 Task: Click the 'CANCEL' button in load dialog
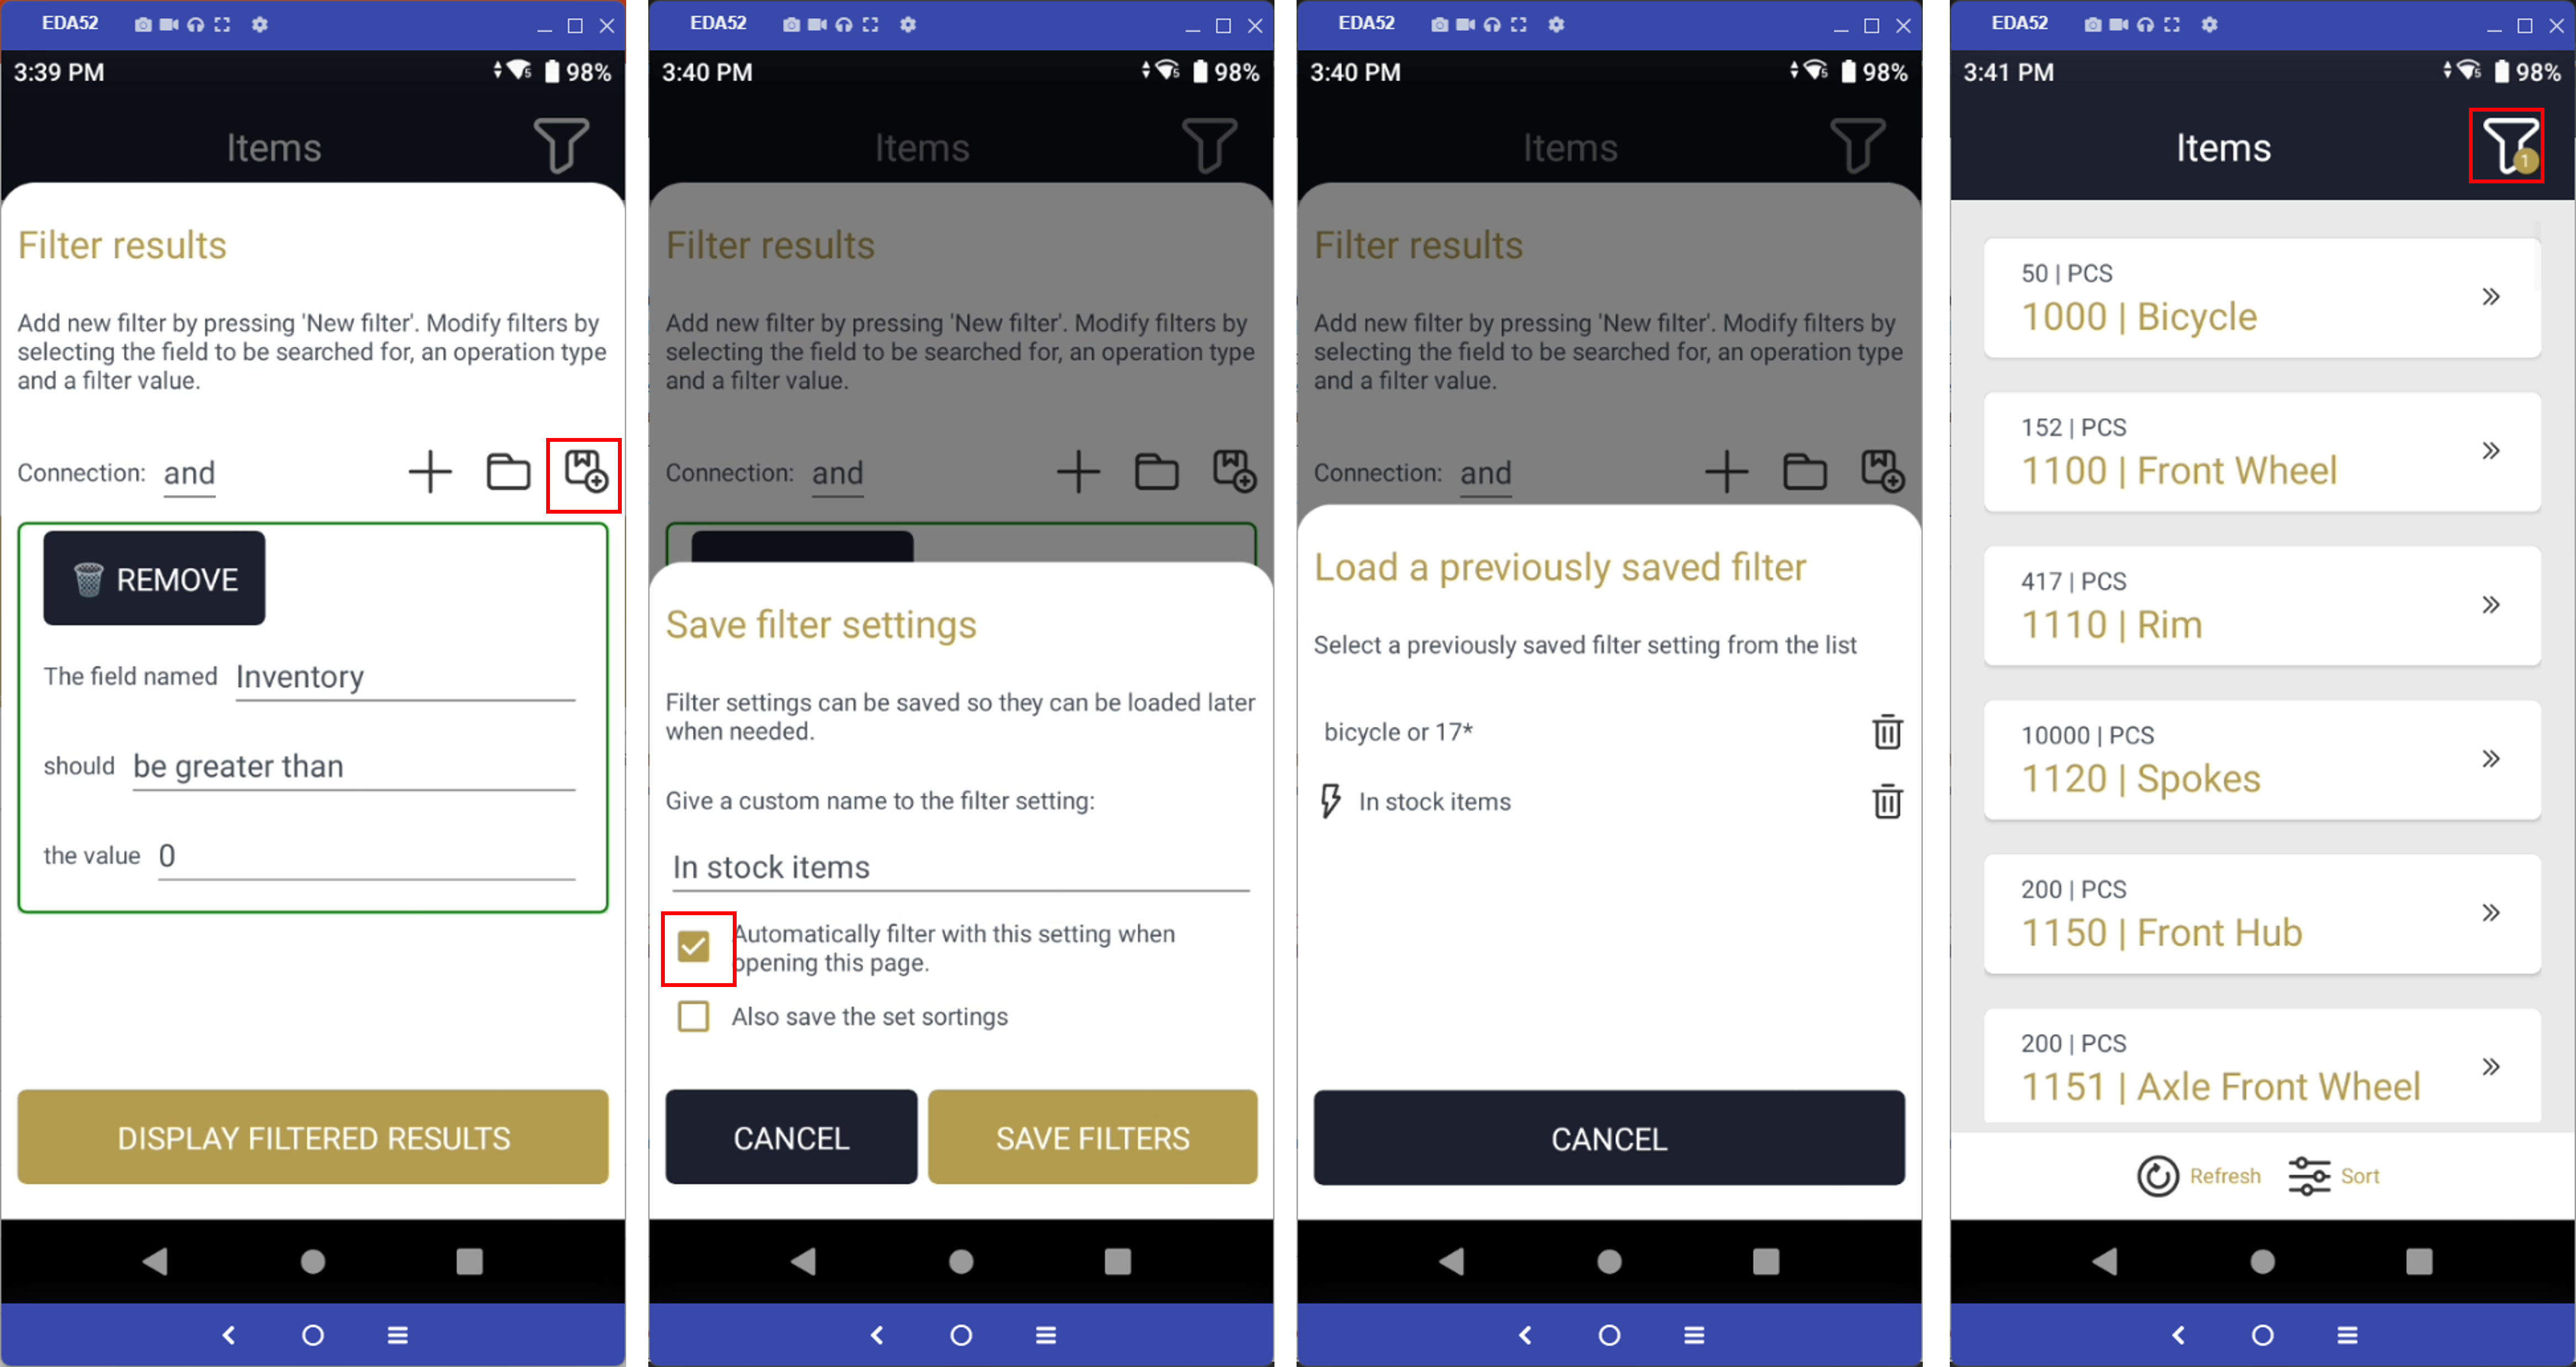click(x=1609, y=1137)
